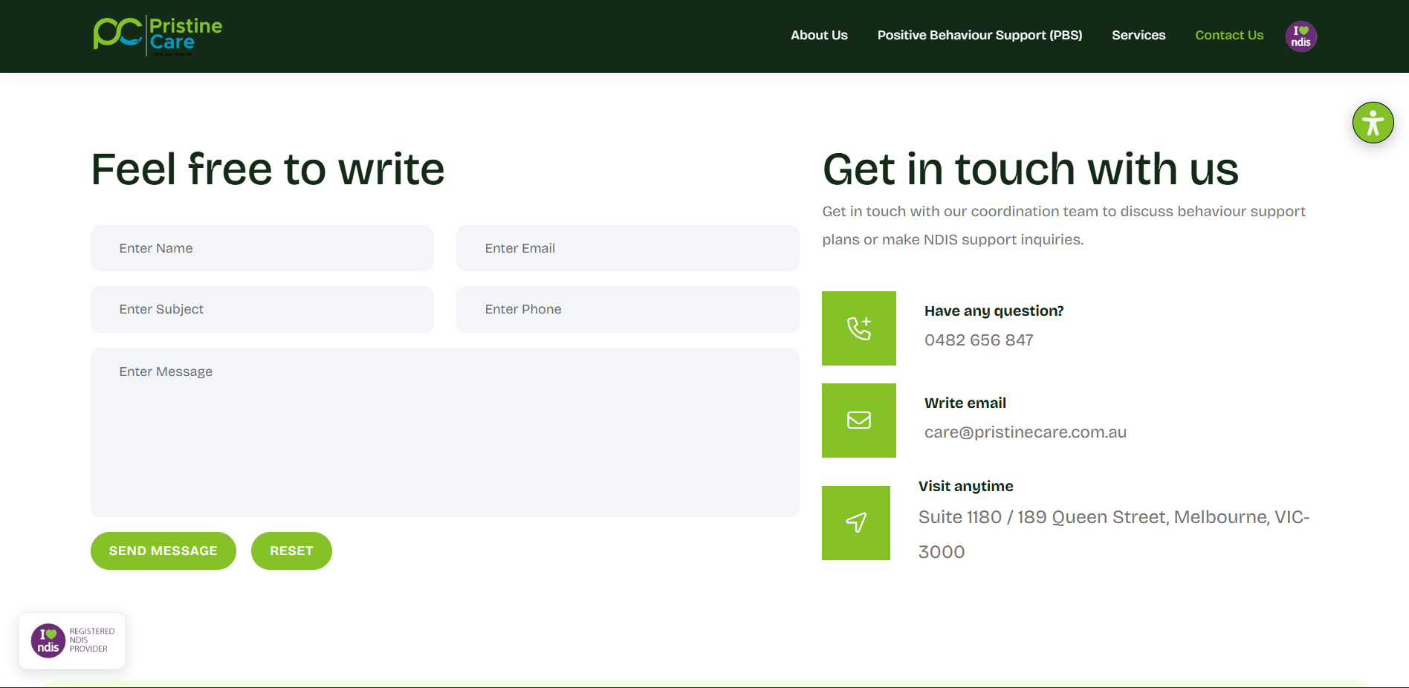
Task: Select the 'Write email' heading
Action: [965, 403]
